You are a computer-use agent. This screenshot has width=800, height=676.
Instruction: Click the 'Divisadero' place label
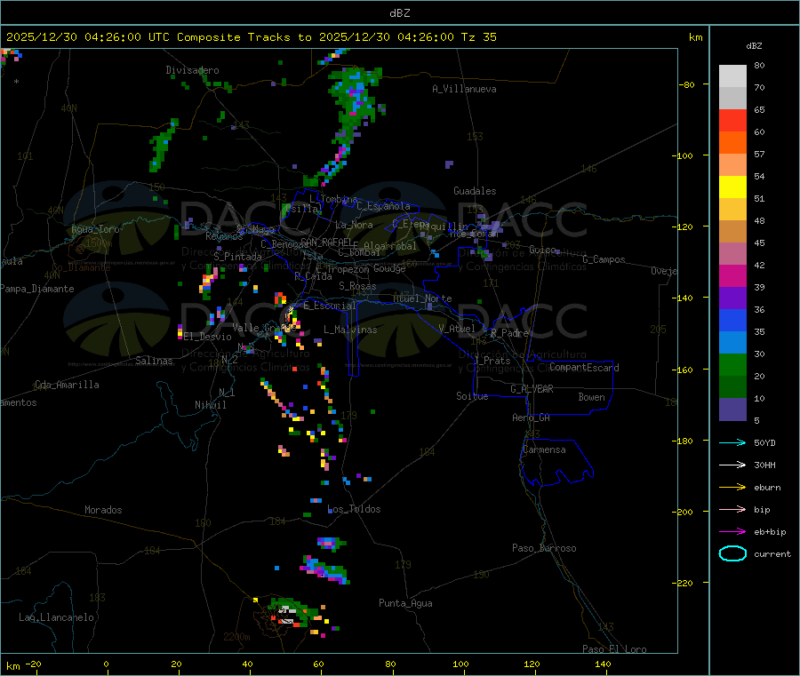[192, 70]
